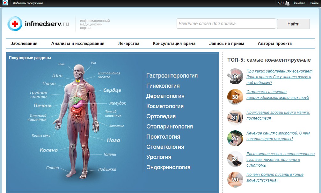The image size is (321, 193).
Task: Open article about 'боль в правом боку живота'
Action: tap(280, 77)
